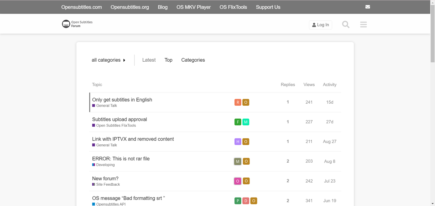The height and width of the screenshot is (206, 435).
Task: Open topic 'ERROR: This is not rar file'
Action: tap(121, 159)
